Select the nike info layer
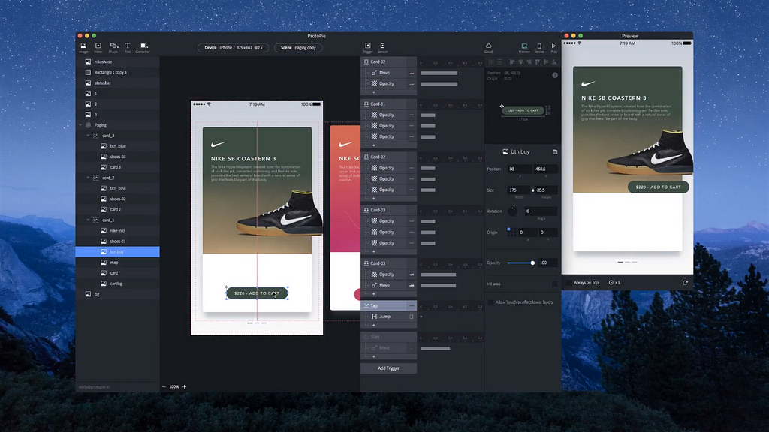This screenshot has width=769, height=432. pyautogui.click(x=118, y=231)
